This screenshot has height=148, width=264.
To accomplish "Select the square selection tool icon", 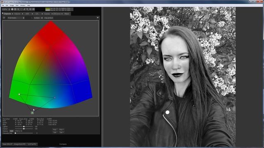I will click(21, 9).
